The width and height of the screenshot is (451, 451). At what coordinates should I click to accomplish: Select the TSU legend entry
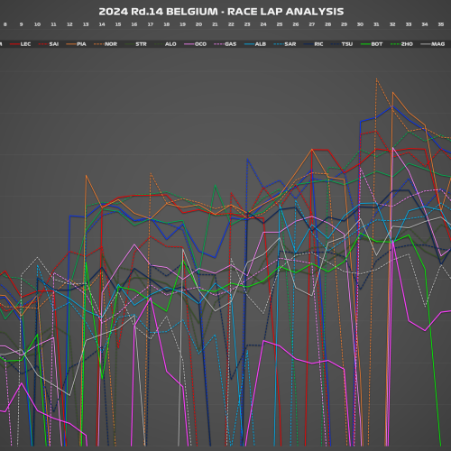[x=342, y=44]
